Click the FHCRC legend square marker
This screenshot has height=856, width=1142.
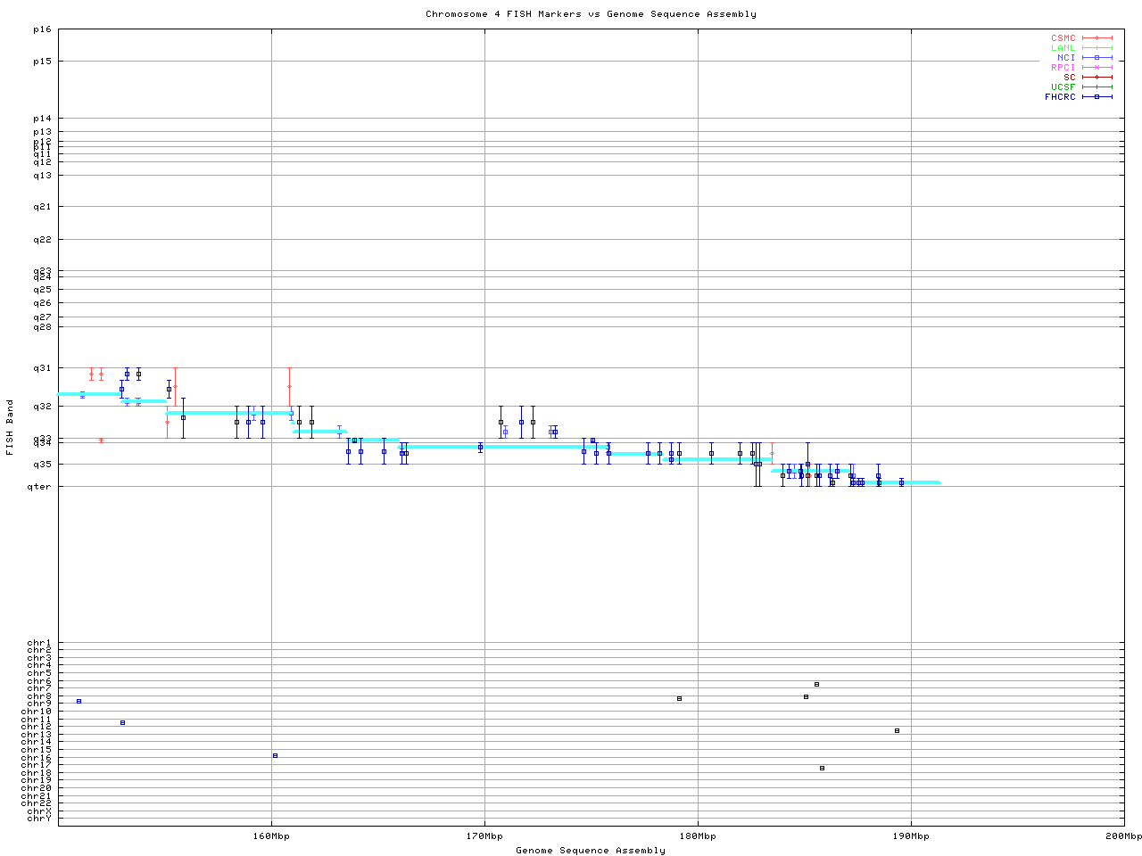click(x=1096, y=96)
